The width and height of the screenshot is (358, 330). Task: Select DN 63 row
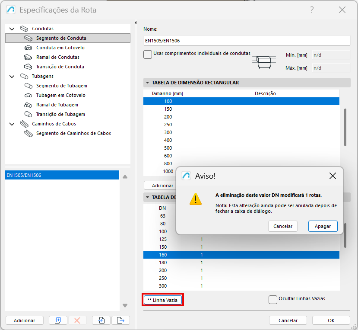tap(160, 216)
